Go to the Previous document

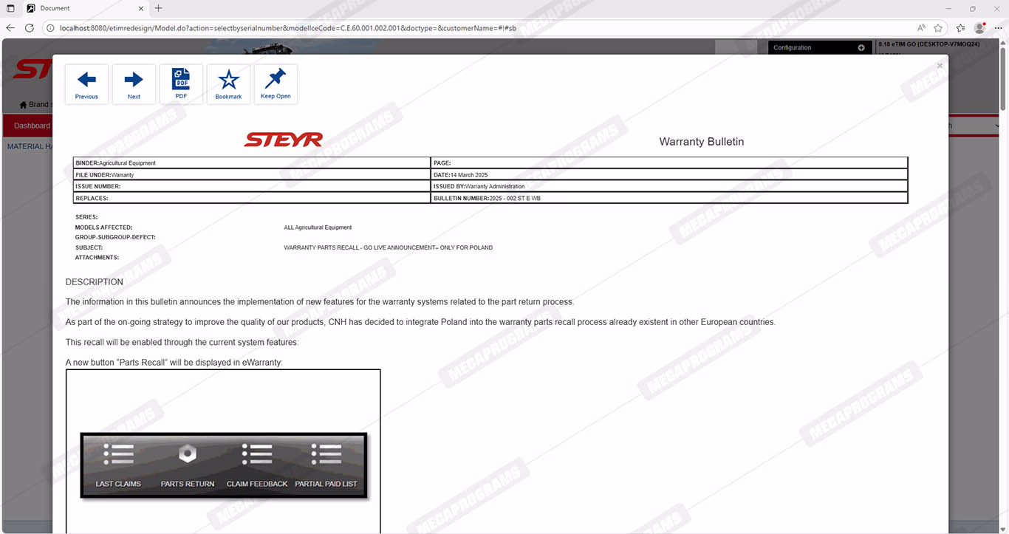(x=86, y=84)
